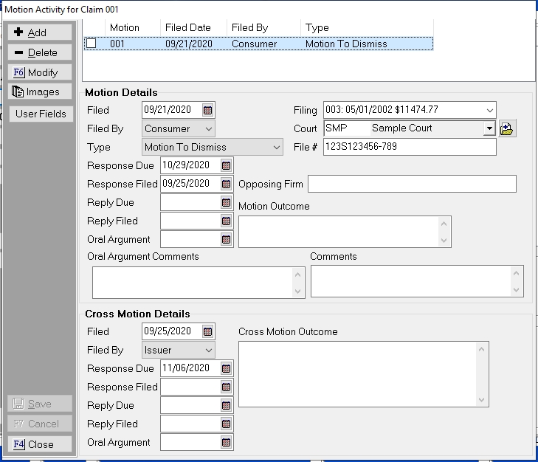Open calendar for Motion Oral Argument date
The image size is (538, 462).
[226, 239]
